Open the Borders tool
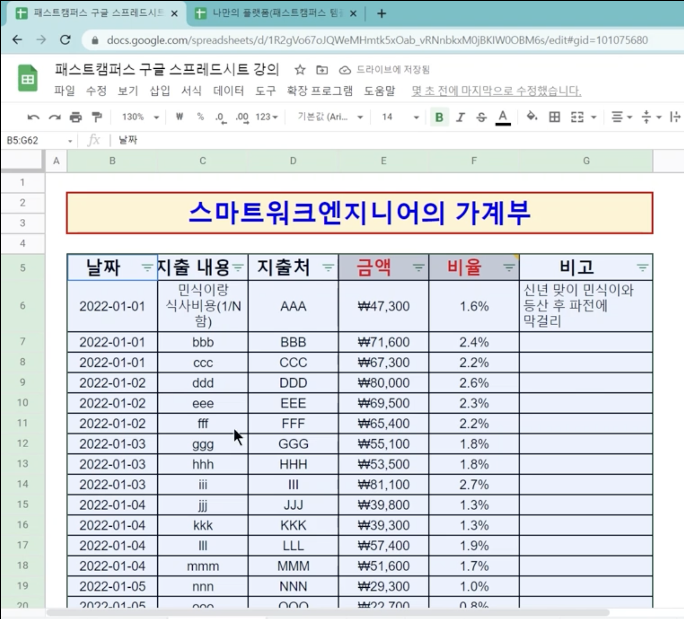 554,117
